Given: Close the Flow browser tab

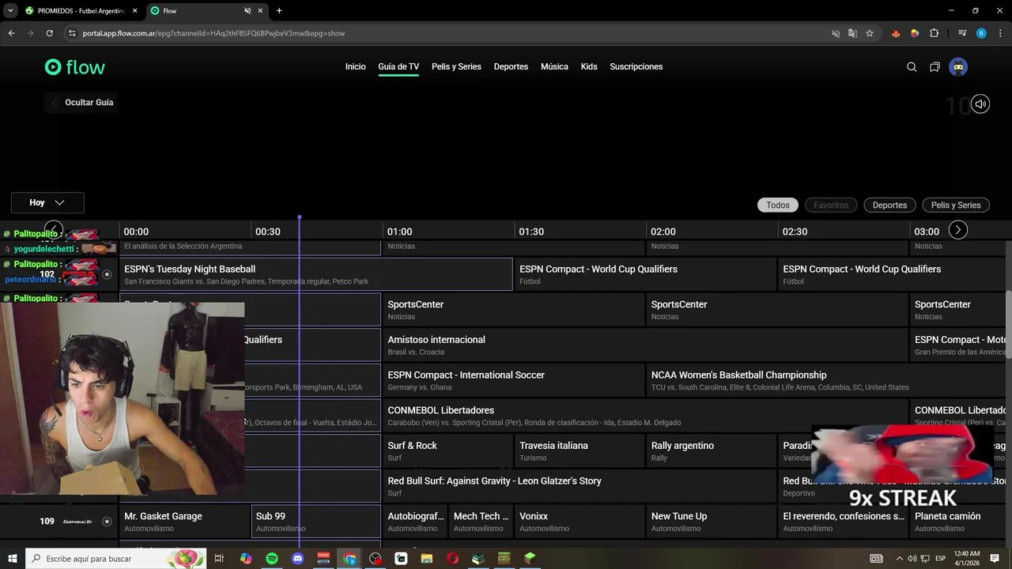Looking at the screenshot, I should (260, 11).
